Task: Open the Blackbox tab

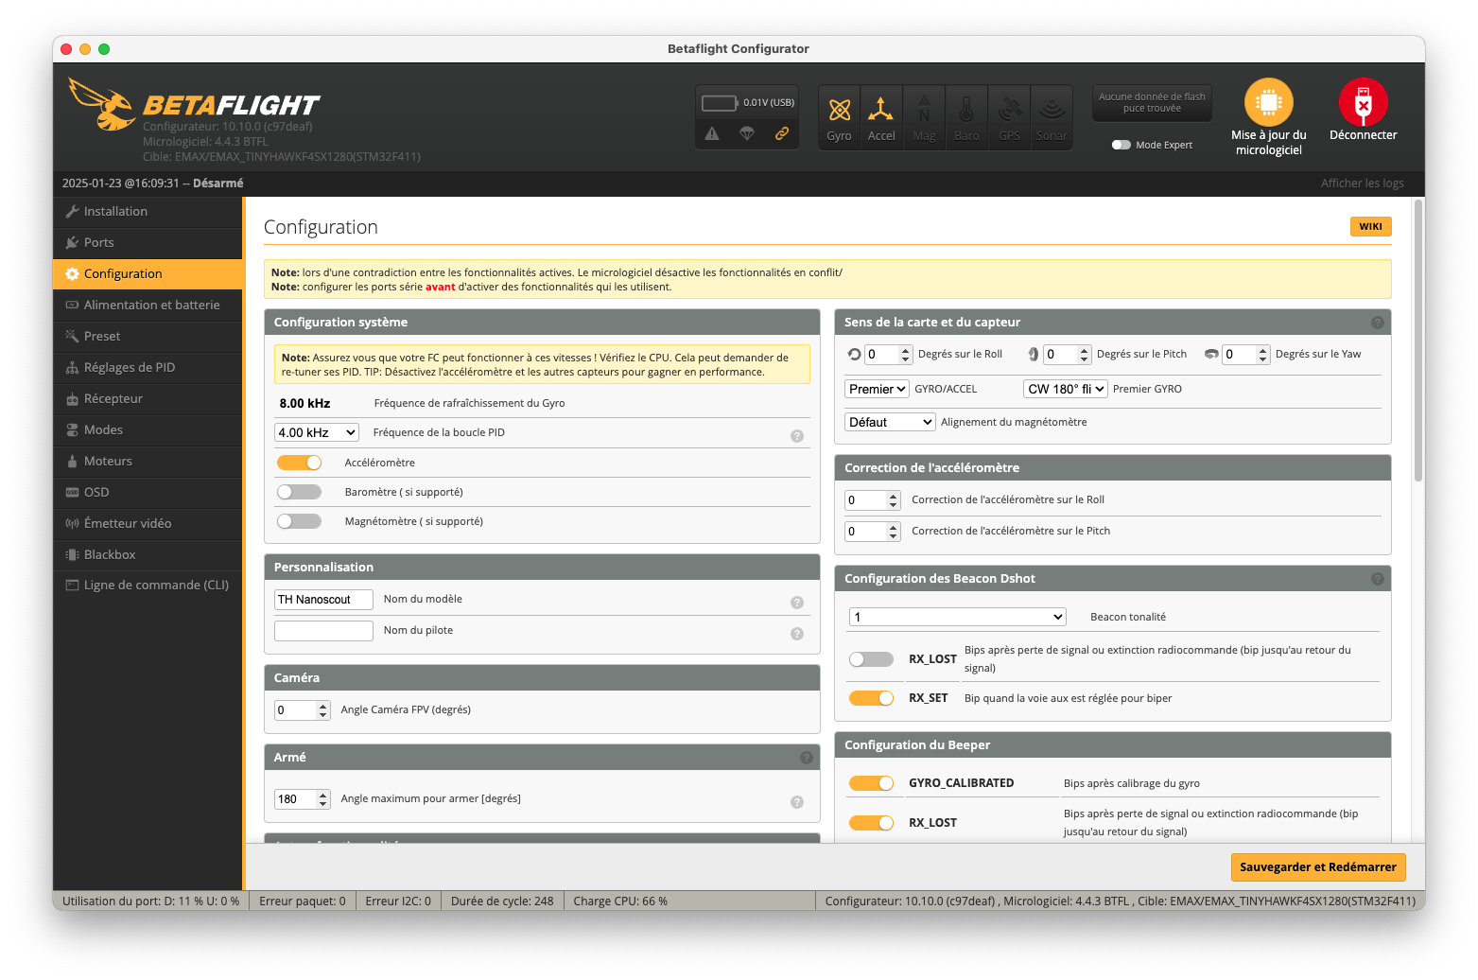Action: (x=148, y=554)
